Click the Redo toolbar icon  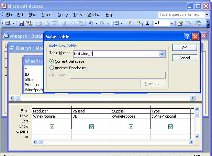102,23
